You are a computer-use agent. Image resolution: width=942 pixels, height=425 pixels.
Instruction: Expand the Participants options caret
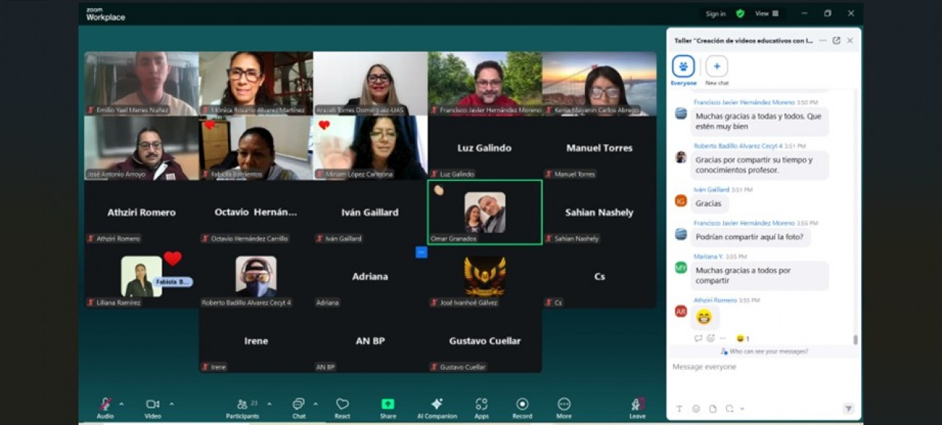(x=269, y=404)
